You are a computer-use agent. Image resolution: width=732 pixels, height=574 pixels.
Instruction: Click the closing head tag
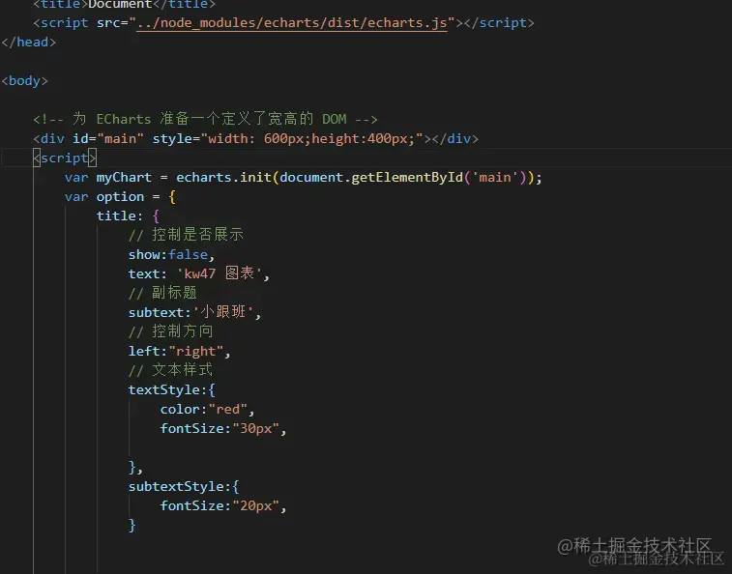28,42
